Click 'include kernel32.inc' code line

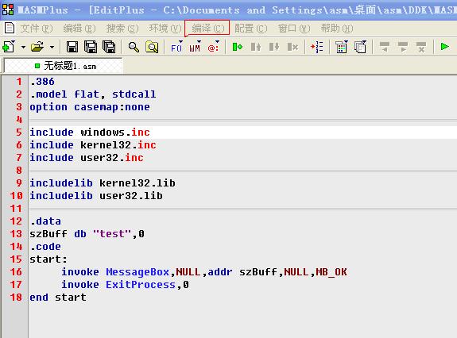(x=93, y=145)
